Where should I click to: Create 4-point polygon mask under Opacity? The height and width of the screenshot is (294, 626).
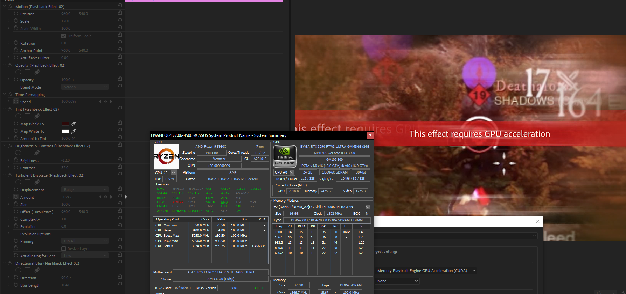[x=28, y=72]
